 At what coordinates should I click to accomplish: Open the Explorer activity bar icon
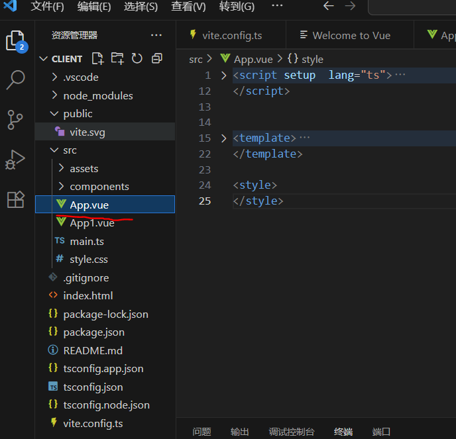click(x=17, y=41)
